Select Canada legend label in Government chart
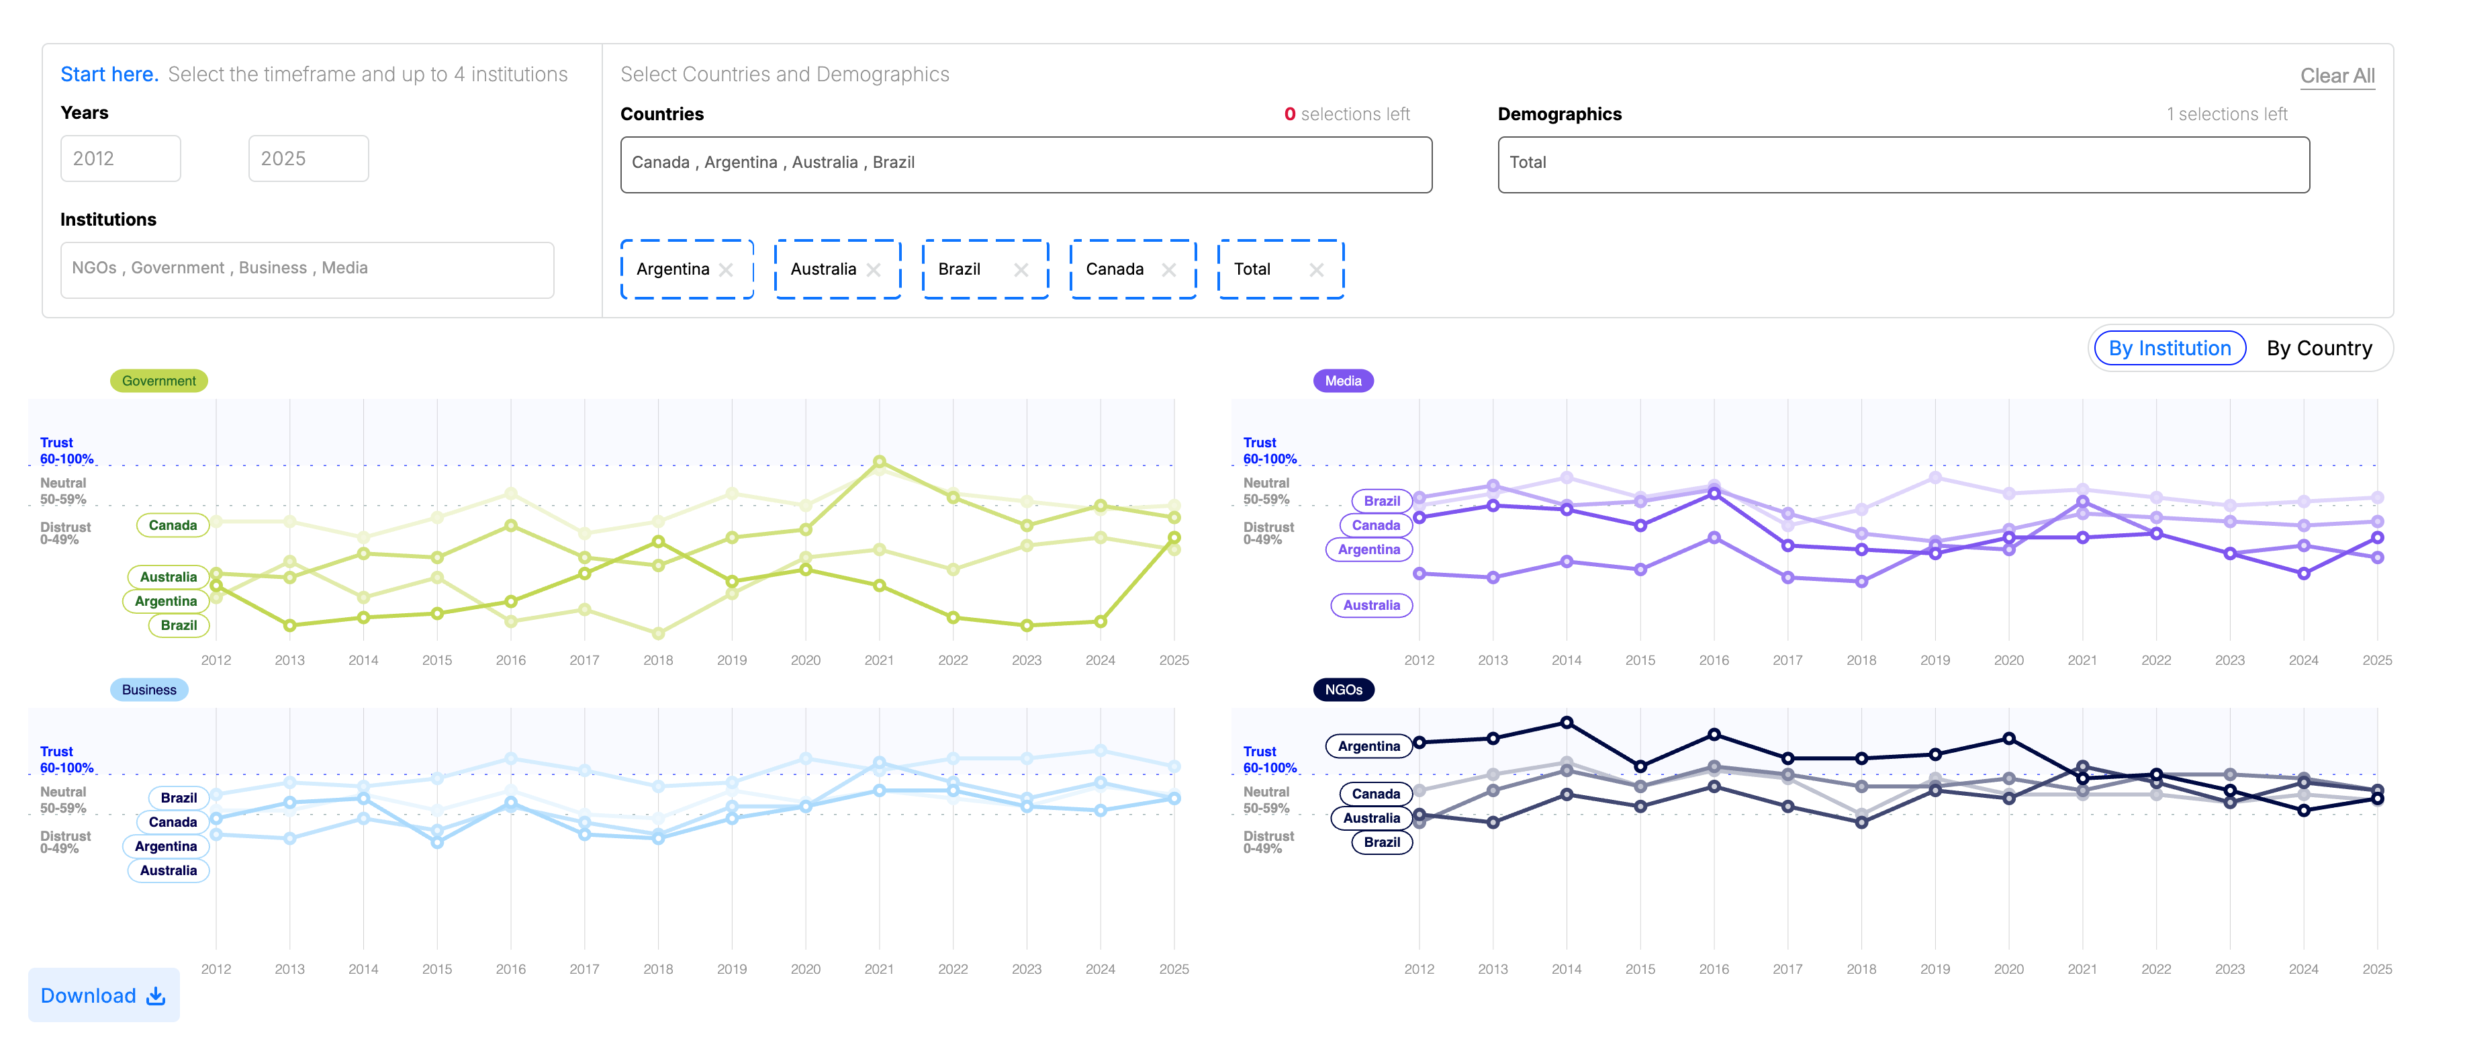The height and width of the screenshot is (1045, 2467). click(173, 525)
